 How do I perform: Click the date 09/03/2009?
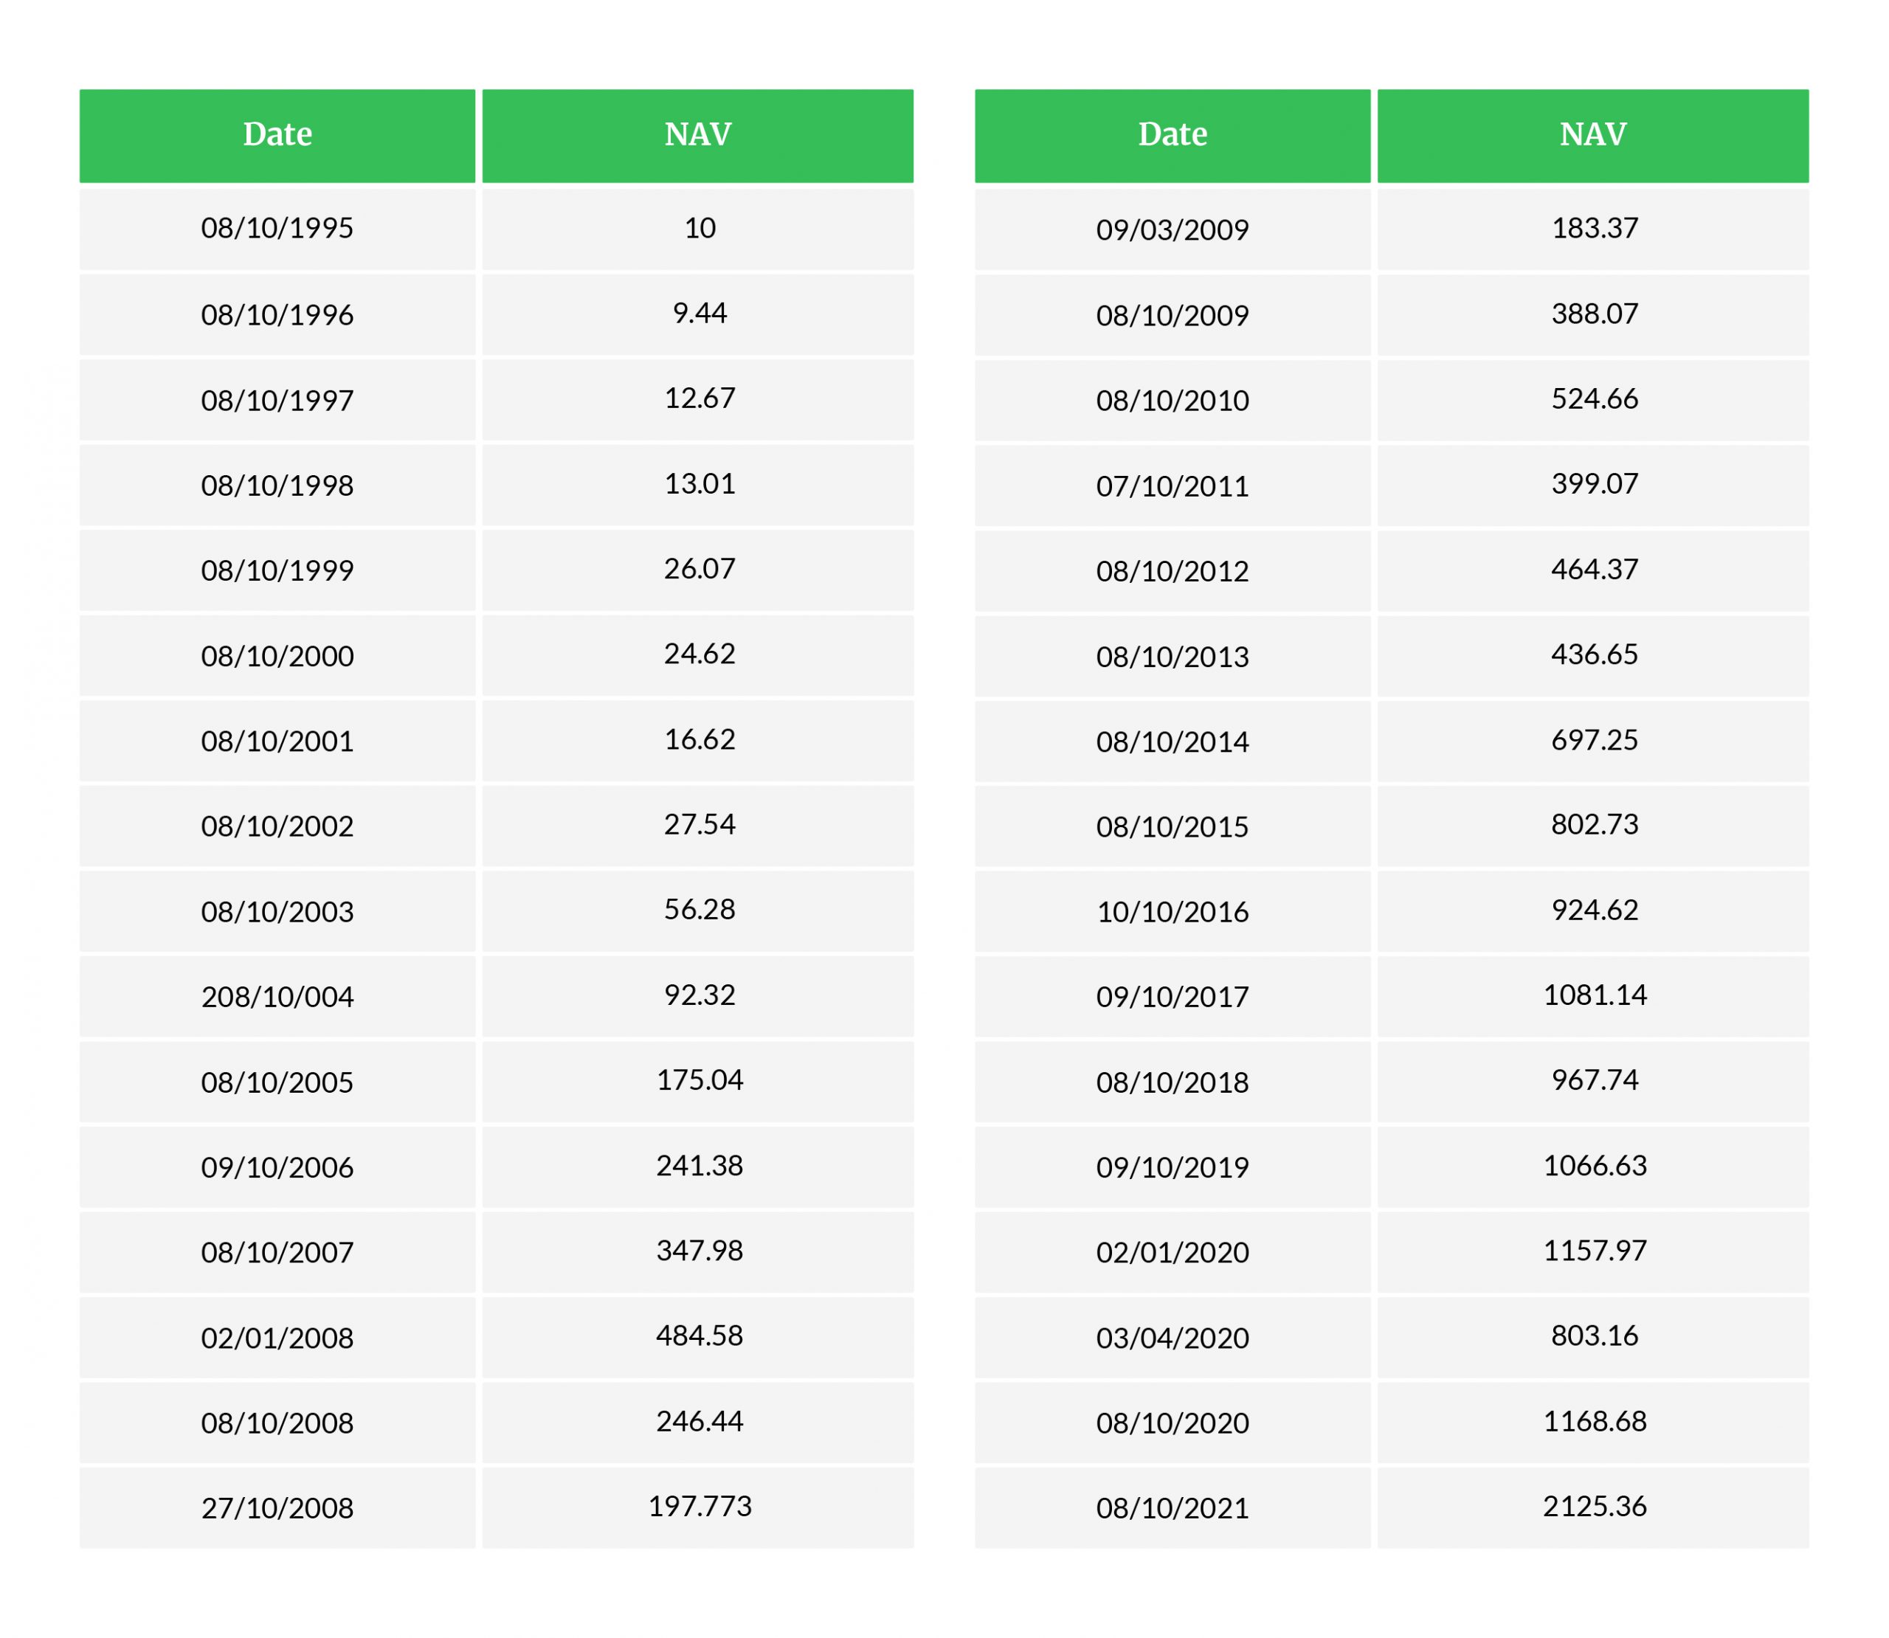[1172, 229]
